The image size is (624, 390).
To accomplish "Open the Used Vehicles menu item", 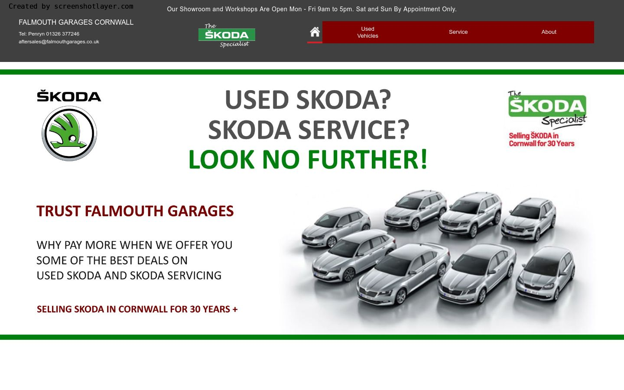I will pos(367,32).
